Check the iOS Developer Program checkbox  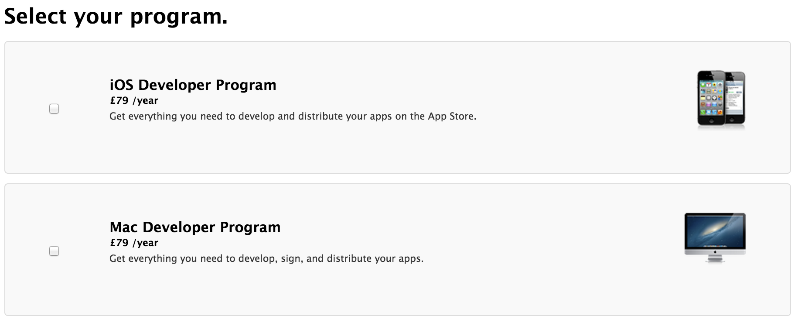54,109
